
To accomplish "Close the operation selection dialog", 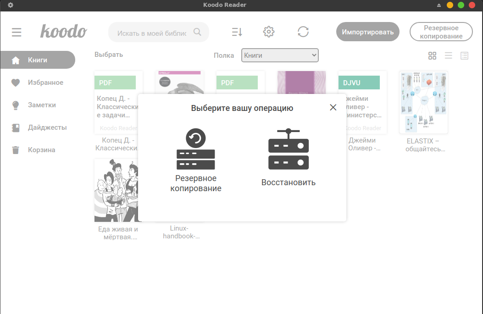I will point(333,107).
